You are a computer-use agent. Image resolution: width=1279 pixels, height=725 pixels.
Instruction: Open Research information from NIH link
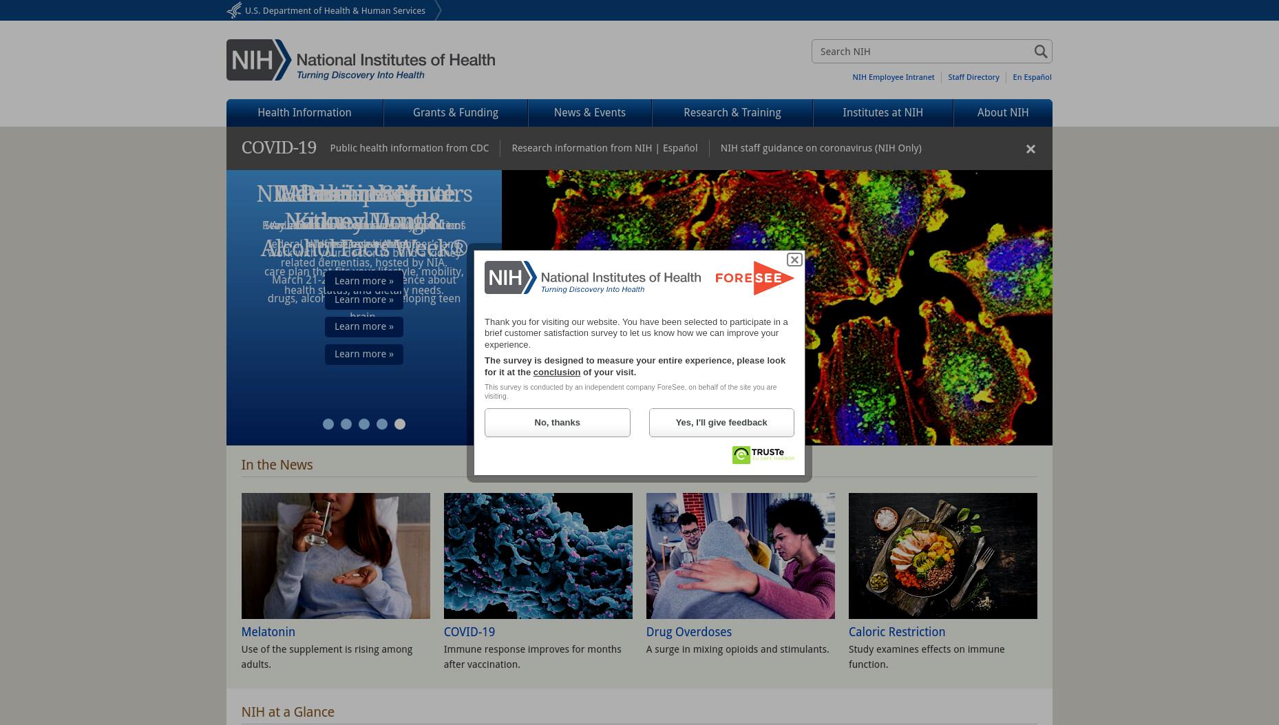point(582,148)
